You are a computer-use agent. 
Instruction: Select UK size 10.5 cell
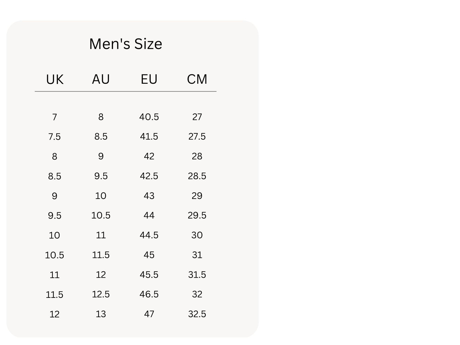pos(55,255)
